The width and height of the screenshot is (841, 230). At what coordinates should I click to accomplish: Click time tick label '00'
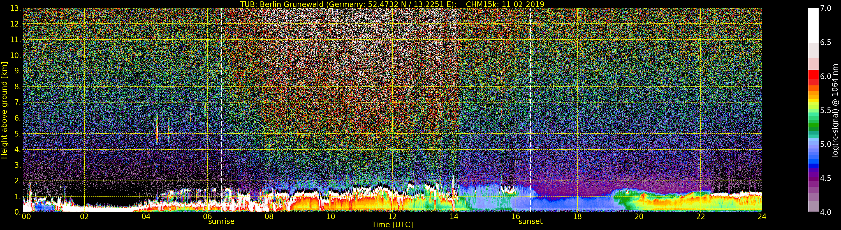(x=26, y=216)
